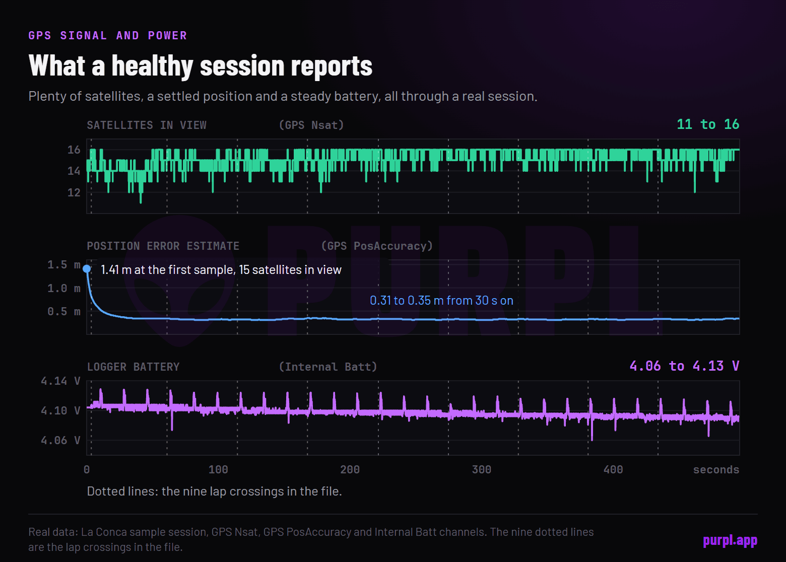Click the '1.0 m' axis tick
Screen dimensions: 786x562
pyautogui.click(x=64, y=288)
